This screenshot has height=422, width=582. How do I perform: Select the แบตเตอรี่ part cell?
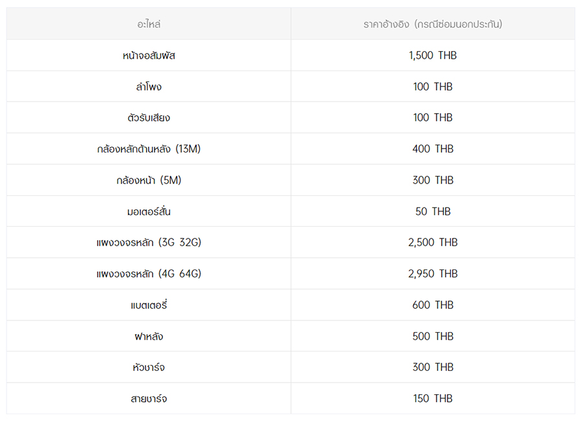(x=149, y=305)
